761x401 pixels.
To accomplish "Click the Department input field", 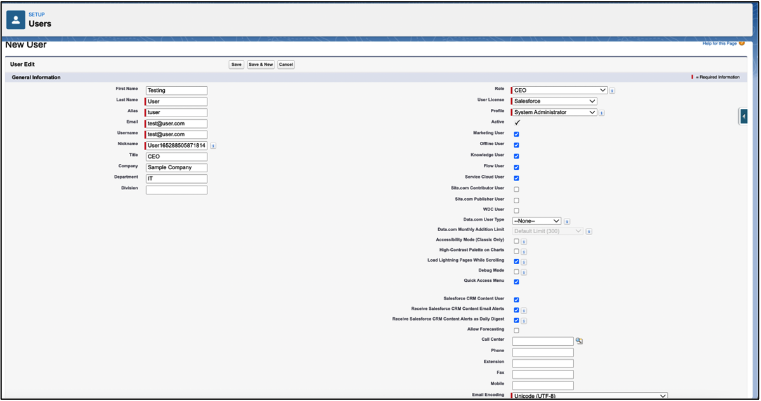I will (176, 179).
